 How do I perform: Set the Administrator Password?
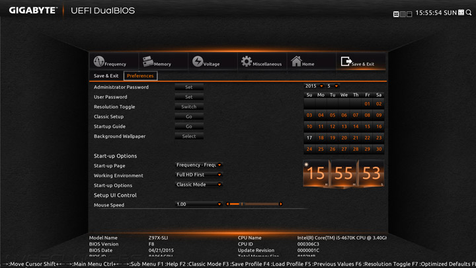(x=189, y=87)
